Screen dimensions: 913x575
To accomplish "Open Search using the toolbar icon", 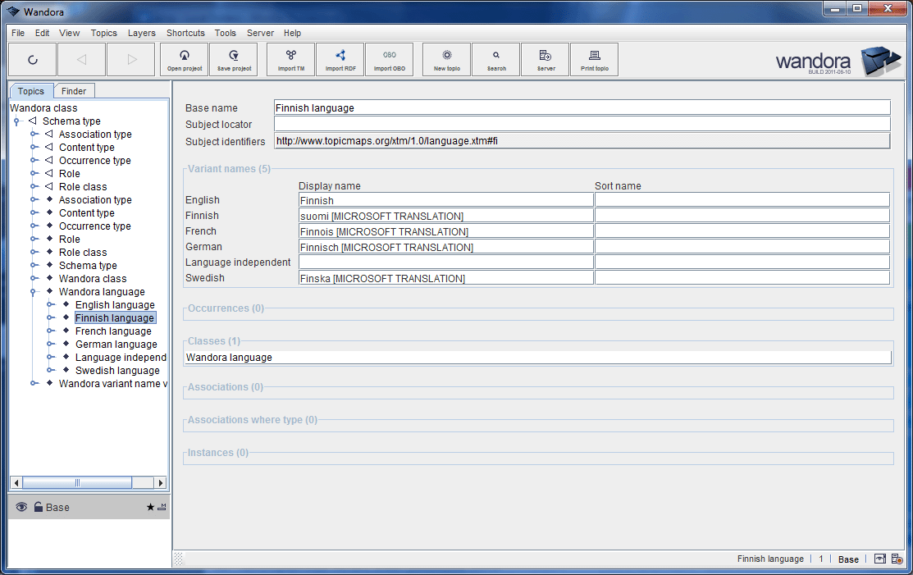I will (495, 59).
